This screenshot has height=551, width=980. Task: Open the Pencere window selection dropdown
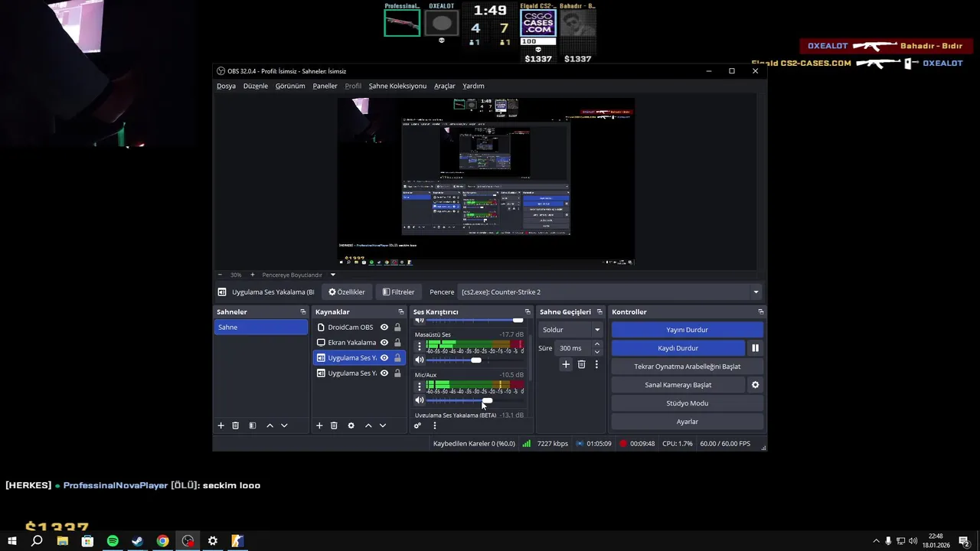609,292
